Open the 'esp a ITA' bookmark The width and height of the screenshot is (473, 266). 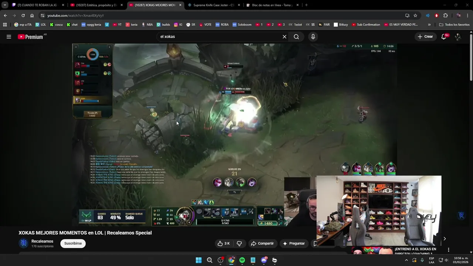(23, 25)
